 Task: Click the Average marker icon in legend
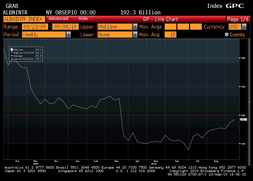coord(12,56)
